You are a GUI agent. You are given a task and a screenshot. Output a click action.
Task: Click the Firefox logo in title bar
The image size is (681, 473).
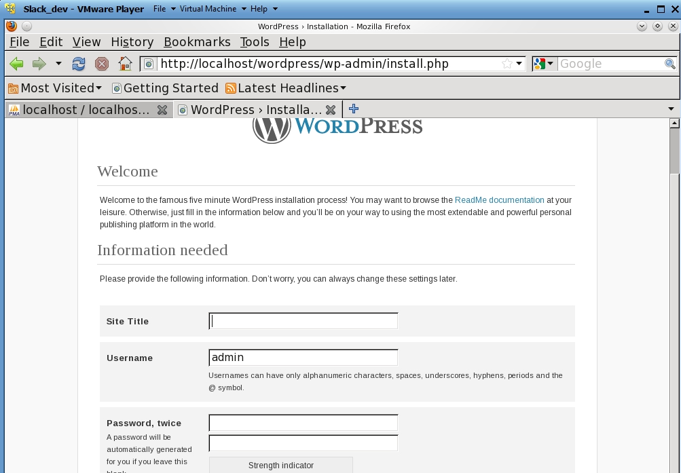point(12,26)
